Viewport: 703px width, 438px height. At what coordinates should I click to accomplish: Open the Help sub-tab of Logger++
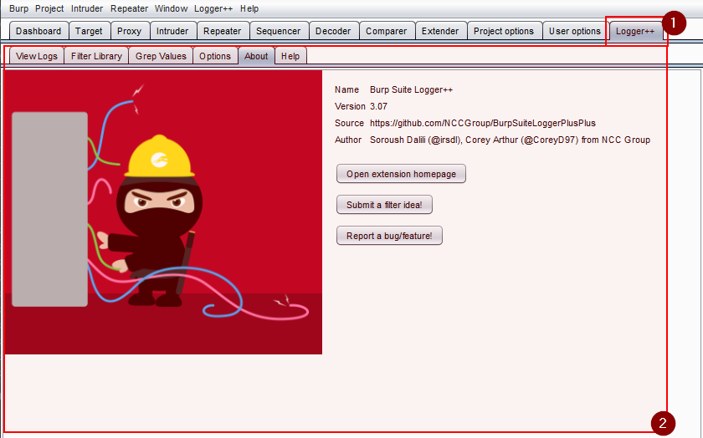(x=290, y=56)
